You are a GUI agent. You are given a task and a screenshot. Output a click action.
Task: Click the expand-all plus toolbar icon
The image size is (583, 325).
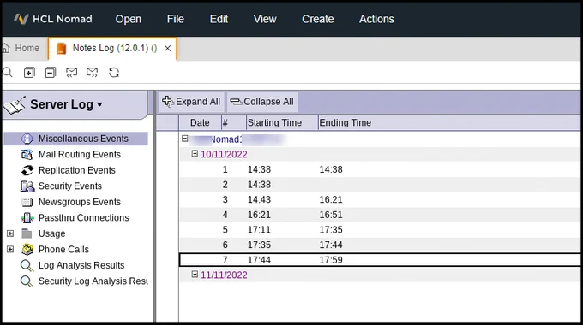(29, 73)
